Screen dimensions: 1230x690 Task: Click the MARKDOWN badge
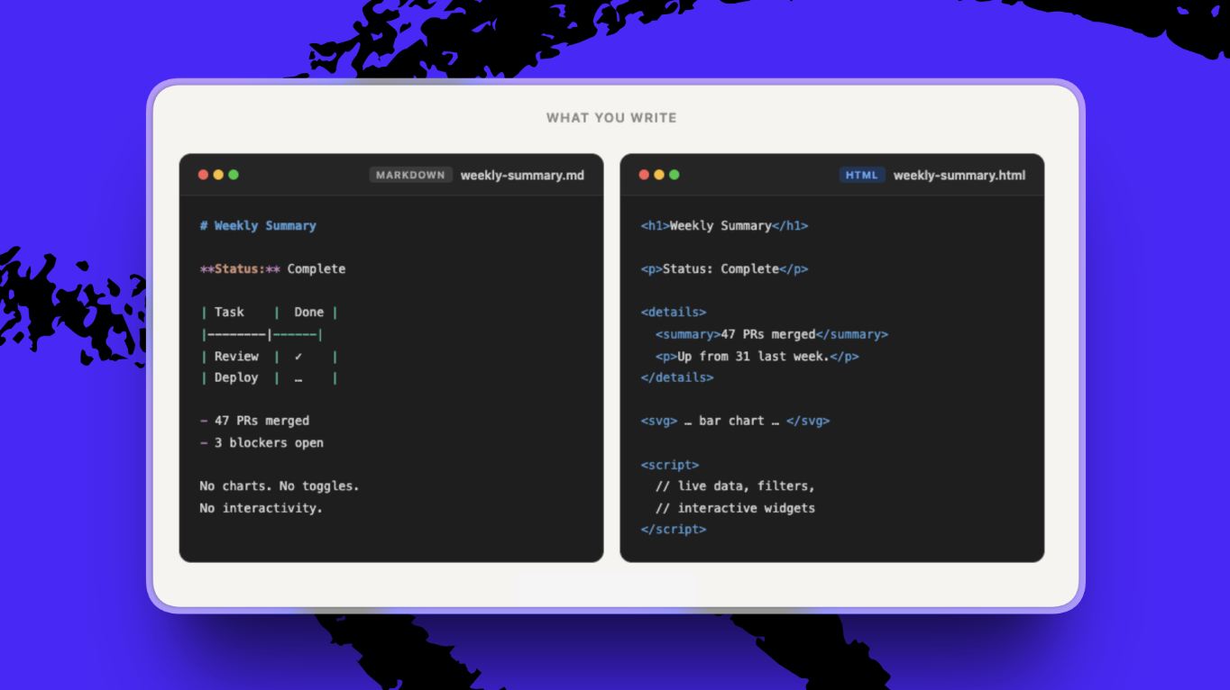click(410, 175)
